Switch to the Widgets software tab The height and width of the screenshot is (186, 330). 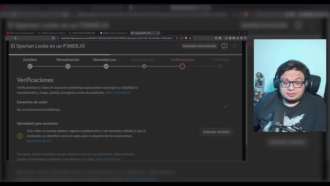[x=114, y=33]
